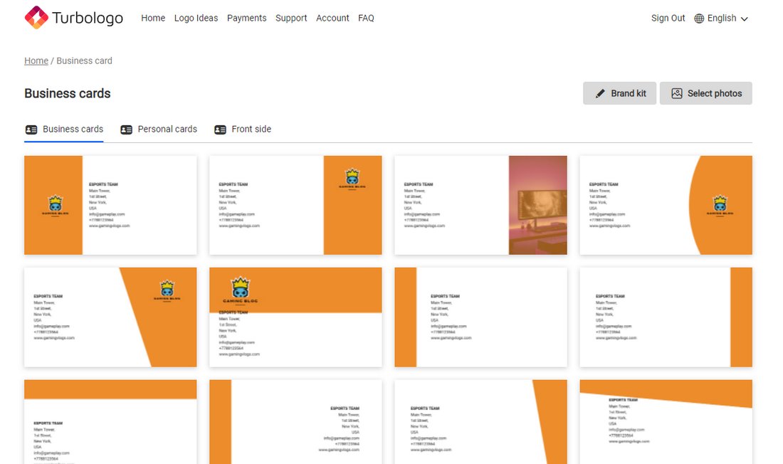
Task: Select second-row card with narrow orange left stripe
Action: tap(481, 317)
